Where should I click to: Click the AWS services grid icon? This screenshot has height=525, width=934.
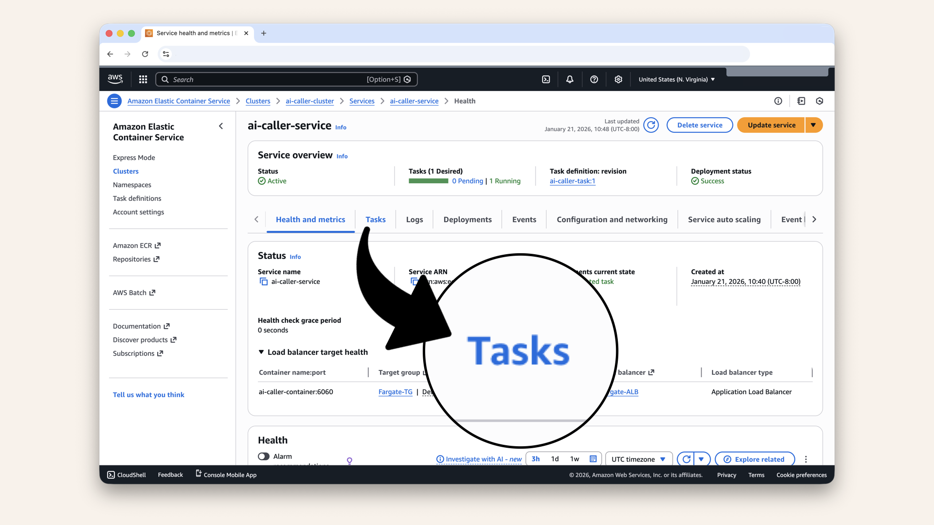point(143,79)
